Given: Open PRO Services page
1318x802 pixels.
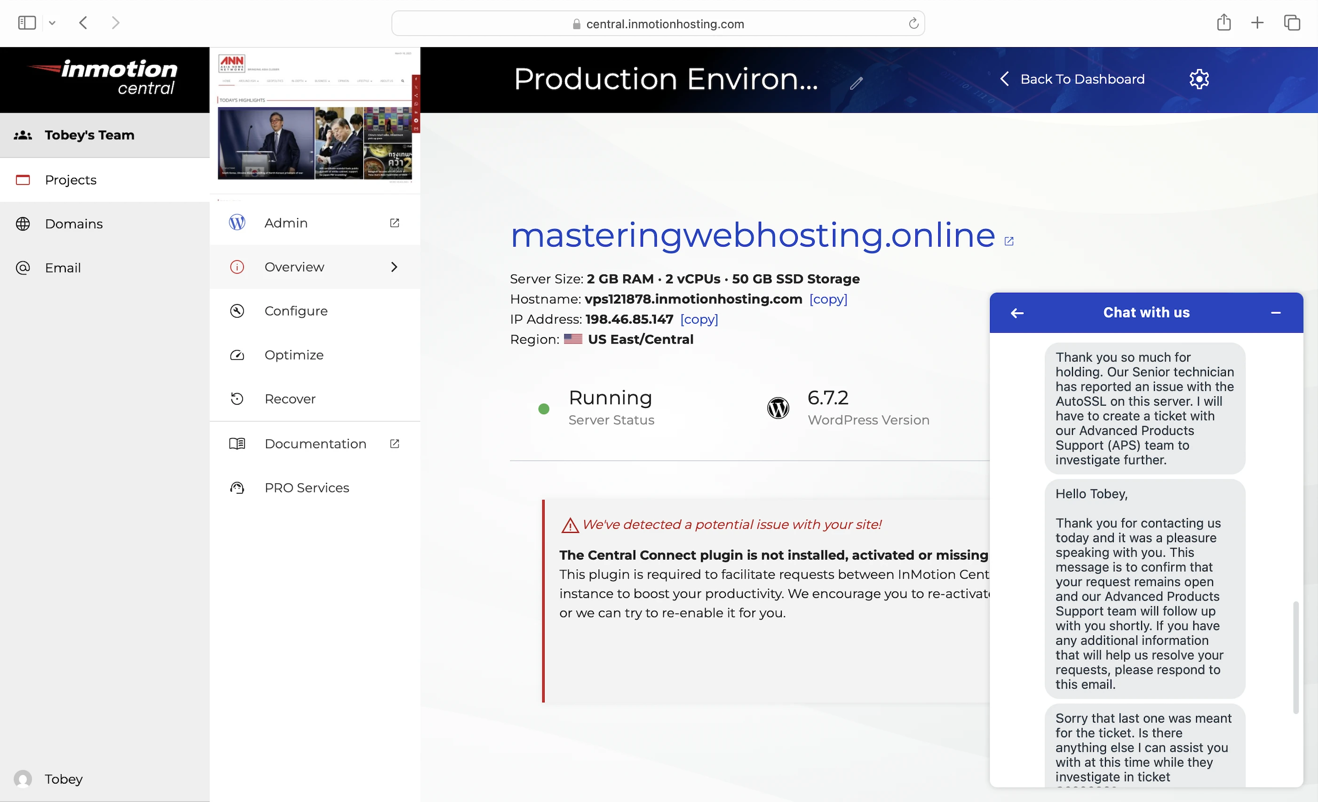Looking at the screenshot, I should (x=307, y=488).
